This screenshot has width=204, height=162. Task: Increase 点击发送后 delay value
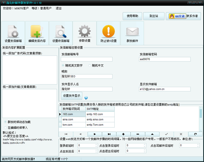[x=96, y=150]
